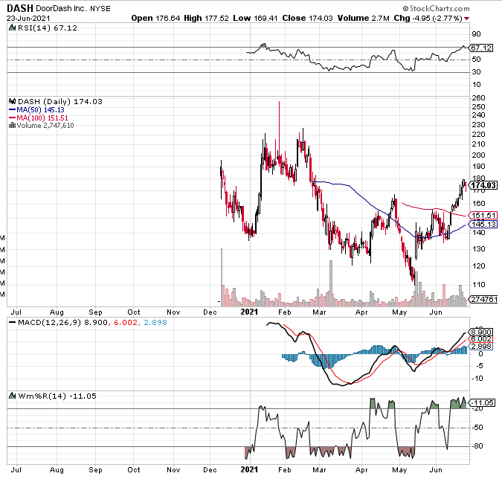Screen dimensions: 502x479
Task: Click the High 177.52 value
Action: point(206,19)
